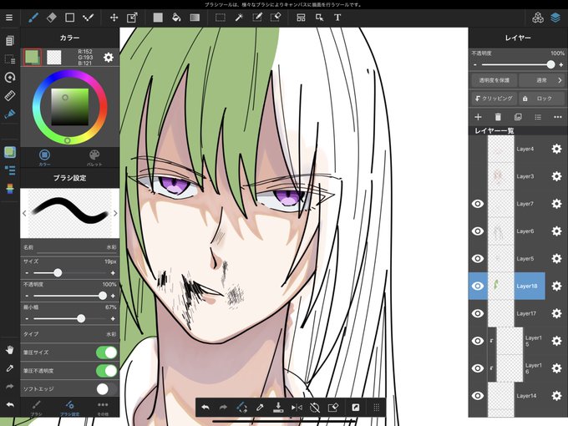568x426 pixels.
Task: Open Layer4 settings gear
Action: click(x=556, y=149)
